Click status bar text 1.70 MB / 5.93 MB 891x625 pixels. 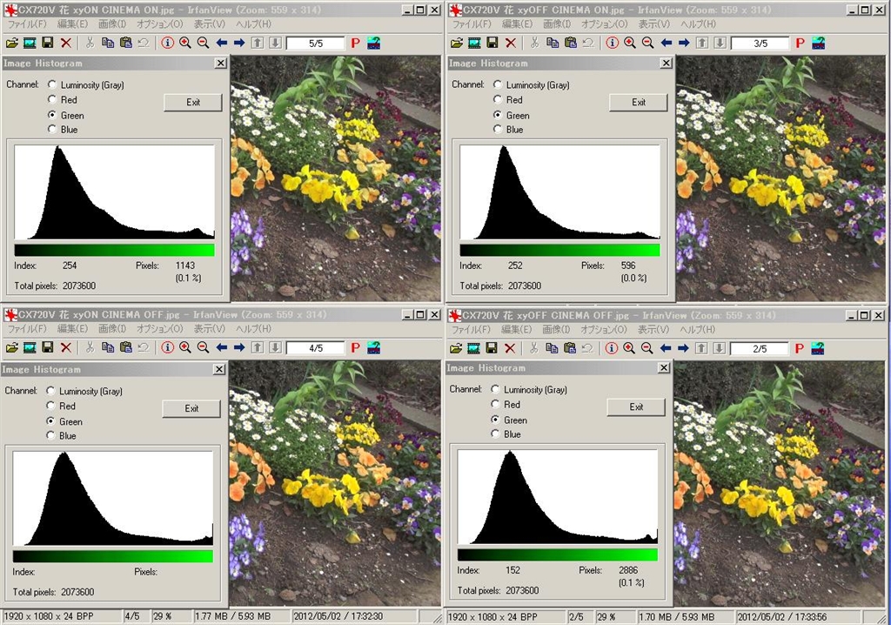tap(677, 616)
